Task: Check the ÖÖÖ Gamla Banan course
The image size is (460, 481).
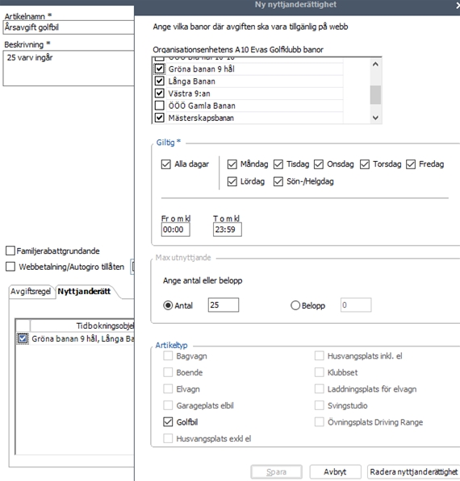Action: click(160, 106)
